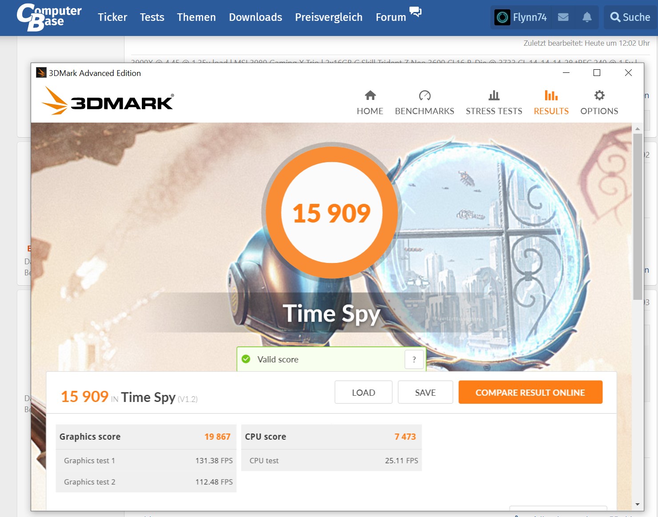The image size is (658, 517).
Task: Click the 3DMark vertical scrollbar thumb
Action: [x=638, y=217]
